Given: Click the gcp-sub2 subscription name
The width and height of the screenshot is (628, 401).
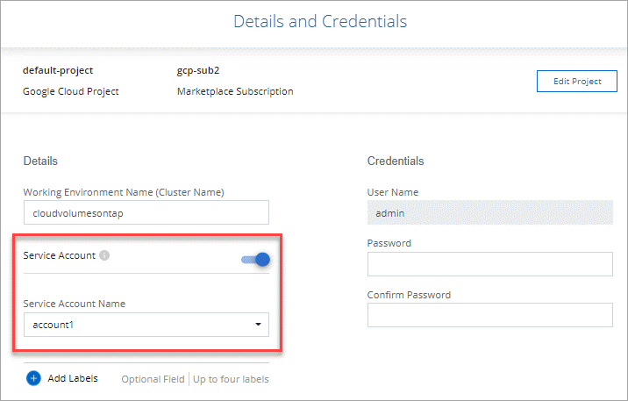Looking at the screenshot, I should pyautogui.click(x=196, y=69).
